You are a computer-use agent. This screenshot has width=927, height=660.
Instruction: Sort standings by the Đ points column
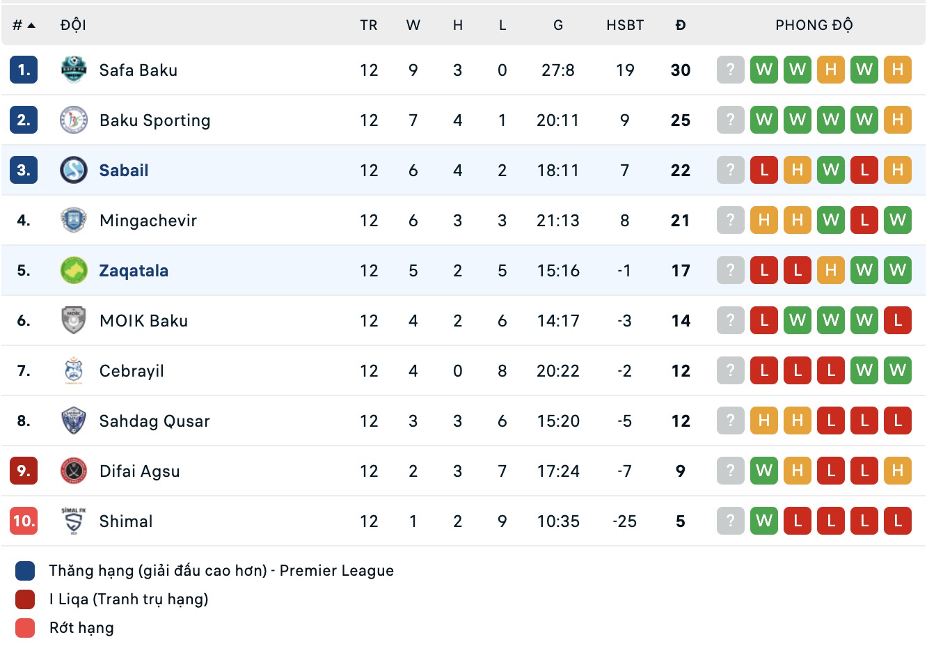tap(680, 25)
